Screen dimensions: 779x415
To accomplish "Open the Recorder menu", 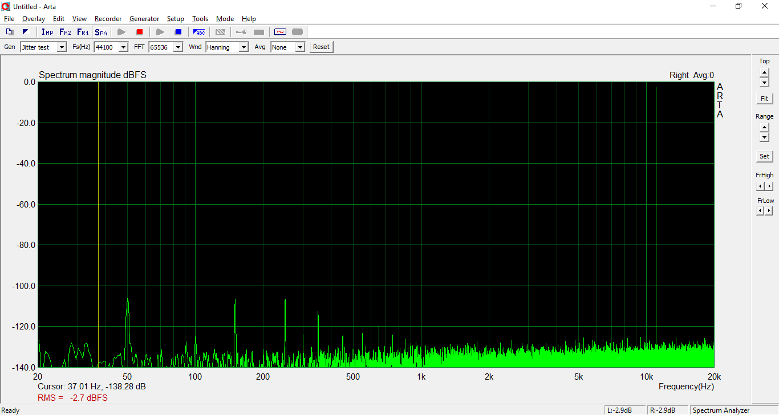I will click(108, 19).
